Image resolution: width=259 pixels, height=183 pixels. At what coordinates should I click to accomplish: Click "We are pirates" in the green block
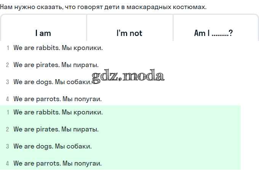coord(56,129)
